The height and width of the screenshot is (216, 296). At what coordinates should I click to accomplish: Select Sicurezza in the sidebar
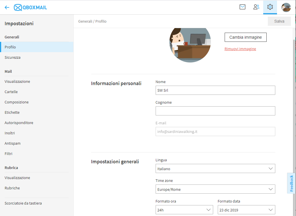click(x=13, y=57)
